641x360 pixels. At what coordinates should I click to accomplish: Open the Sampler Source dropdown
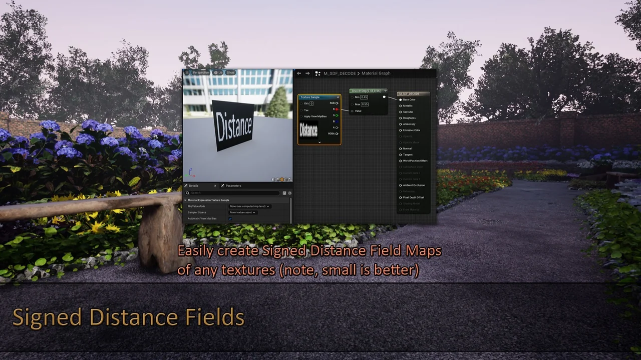pos(243,212)
